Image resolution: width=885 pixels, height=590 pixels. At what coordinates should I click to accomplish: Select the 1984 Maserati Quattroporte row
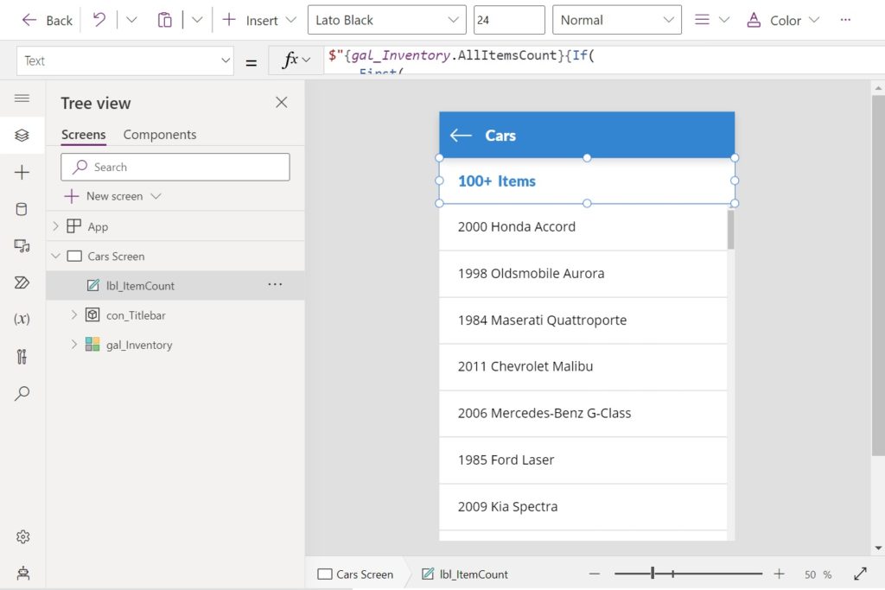[x=583, y=320]
